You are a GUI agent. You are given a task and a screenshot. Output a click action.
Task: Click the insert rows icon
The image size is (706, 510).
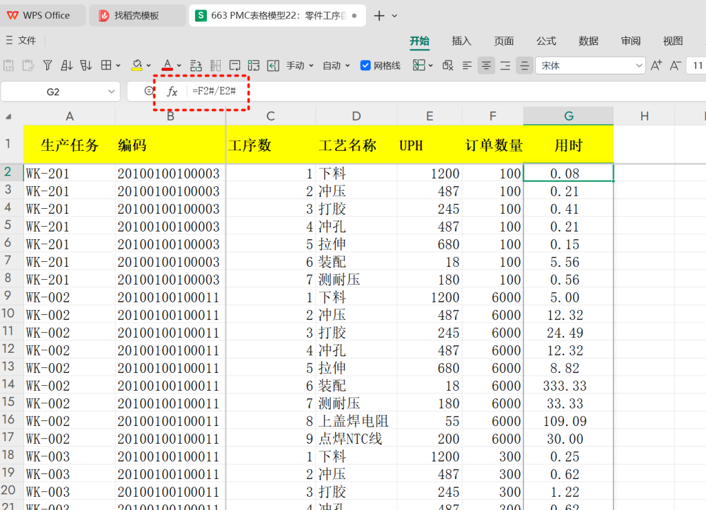(196, 65)
